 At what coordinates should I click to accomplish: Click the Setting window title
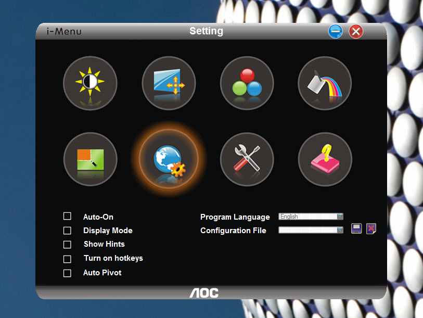point(207,31)
